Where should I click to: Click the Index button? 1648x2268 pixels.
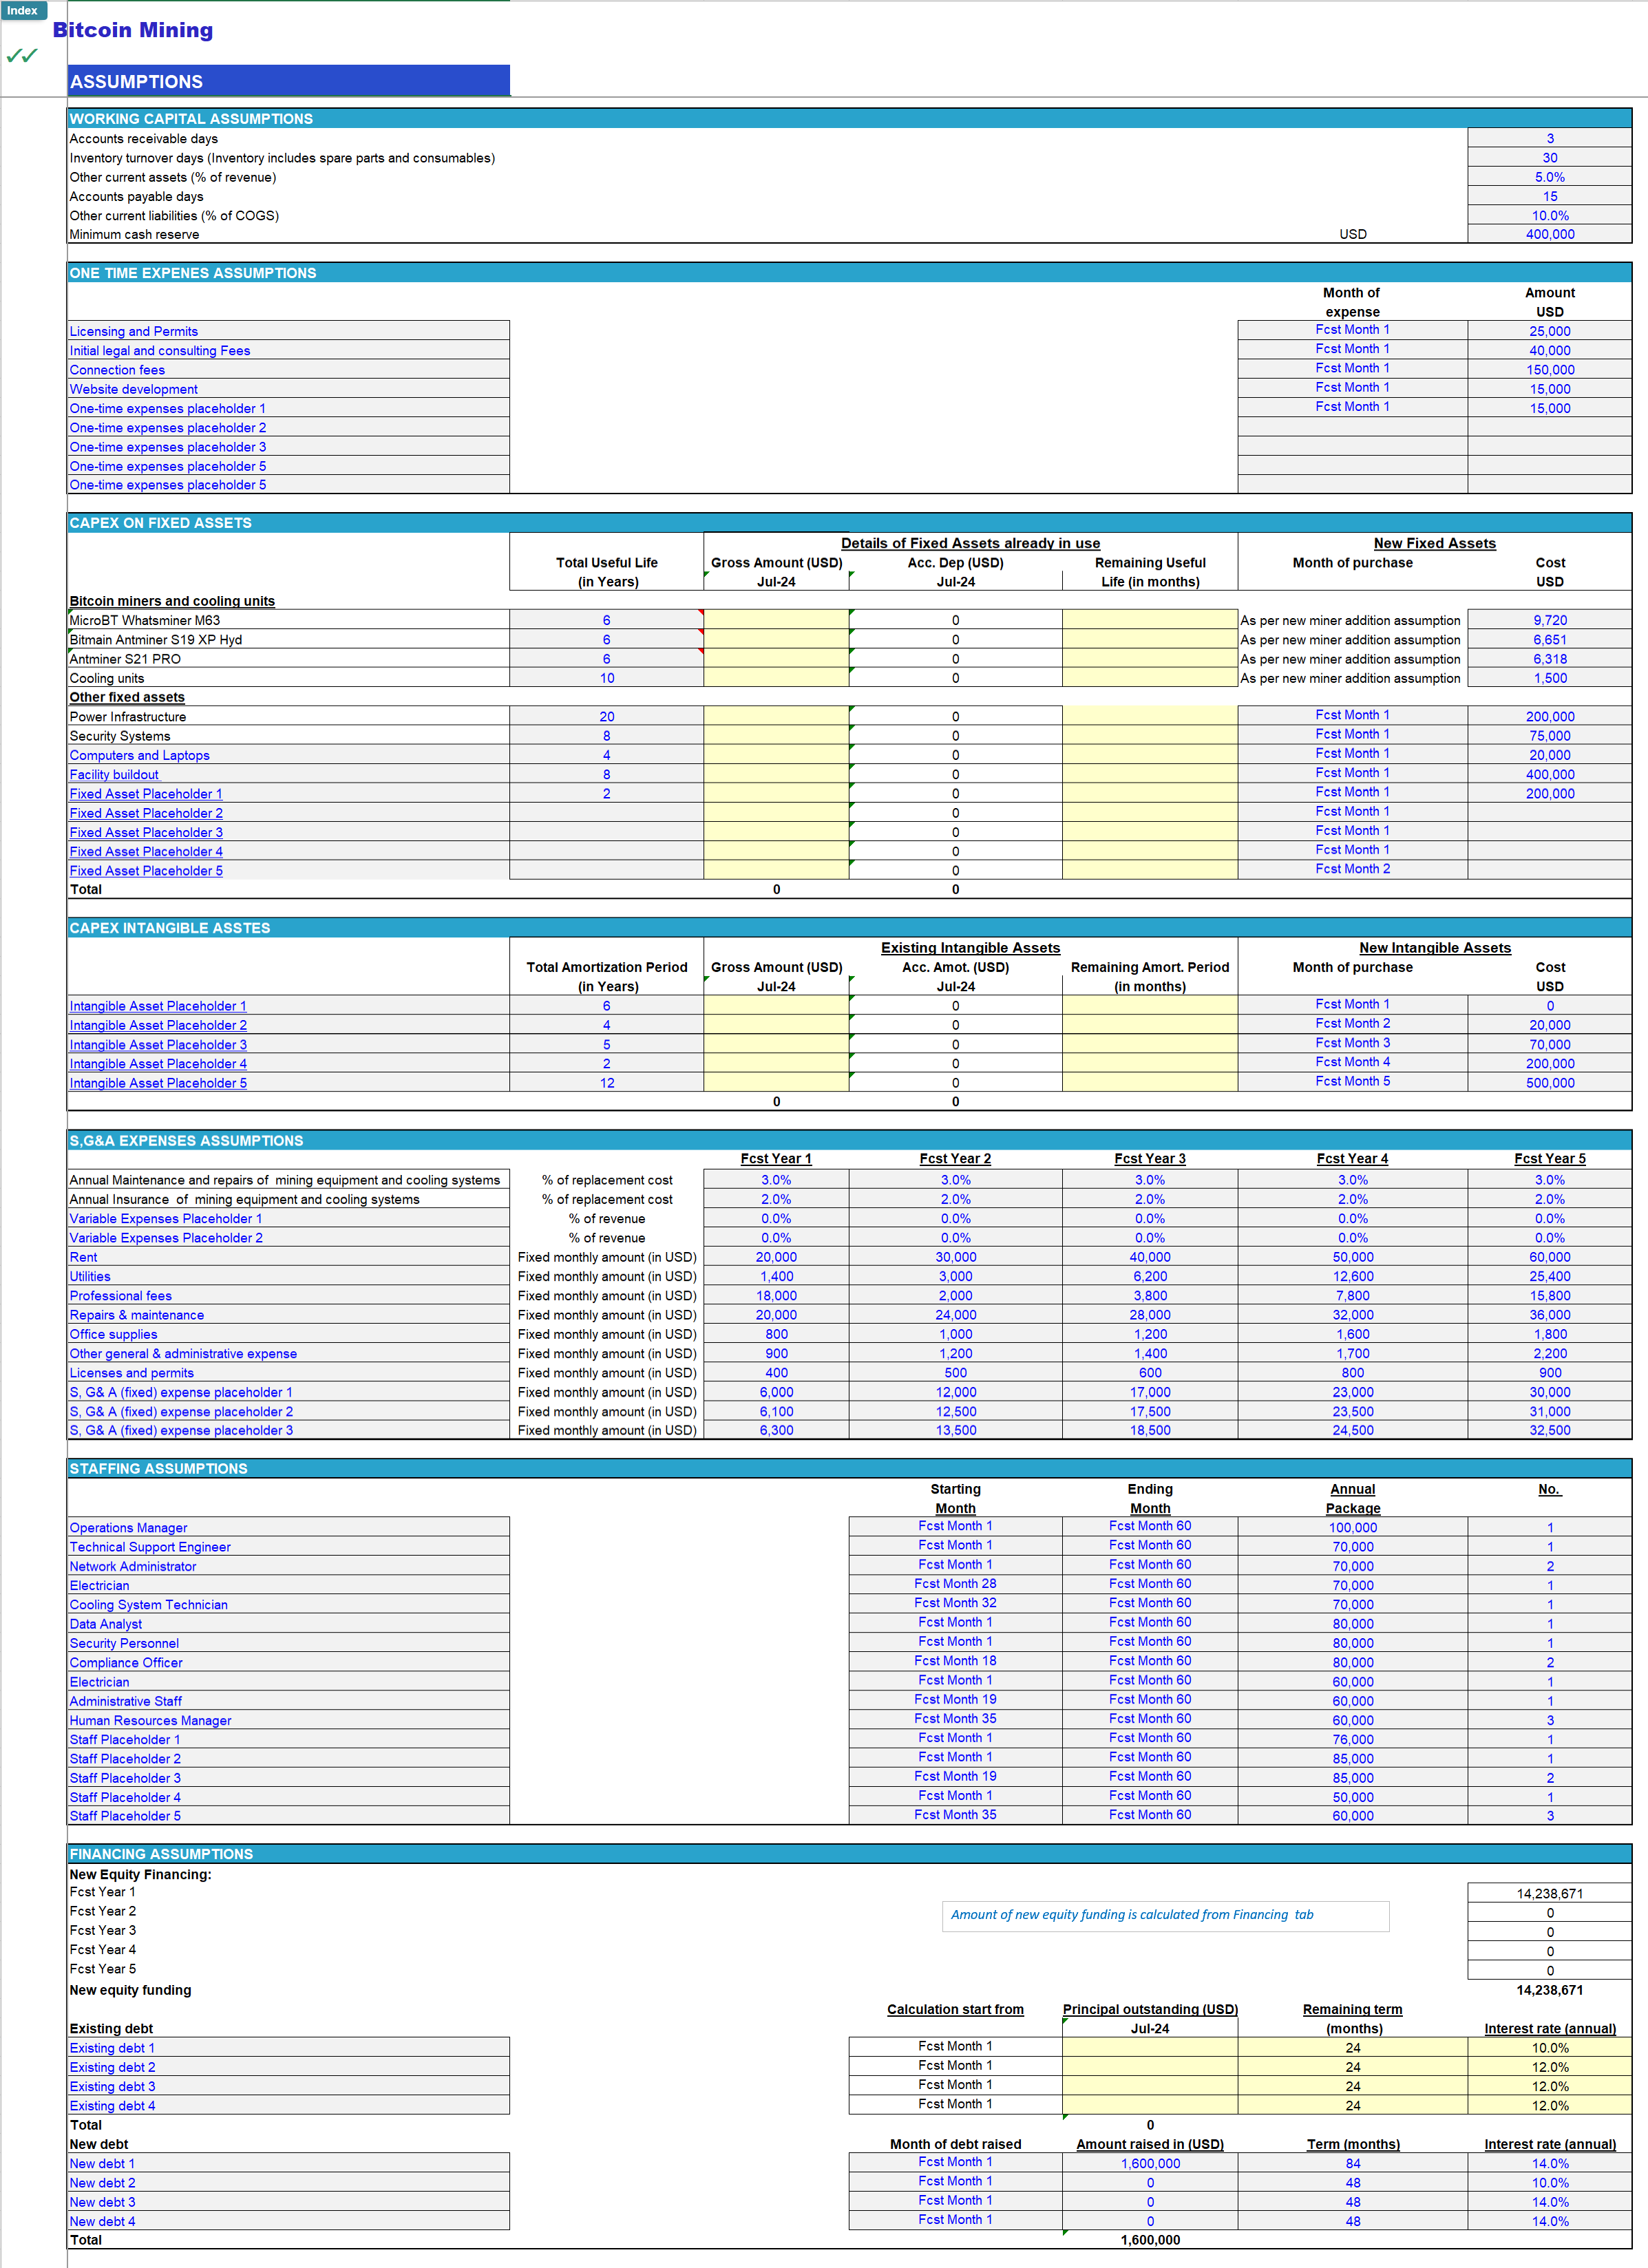23,10
